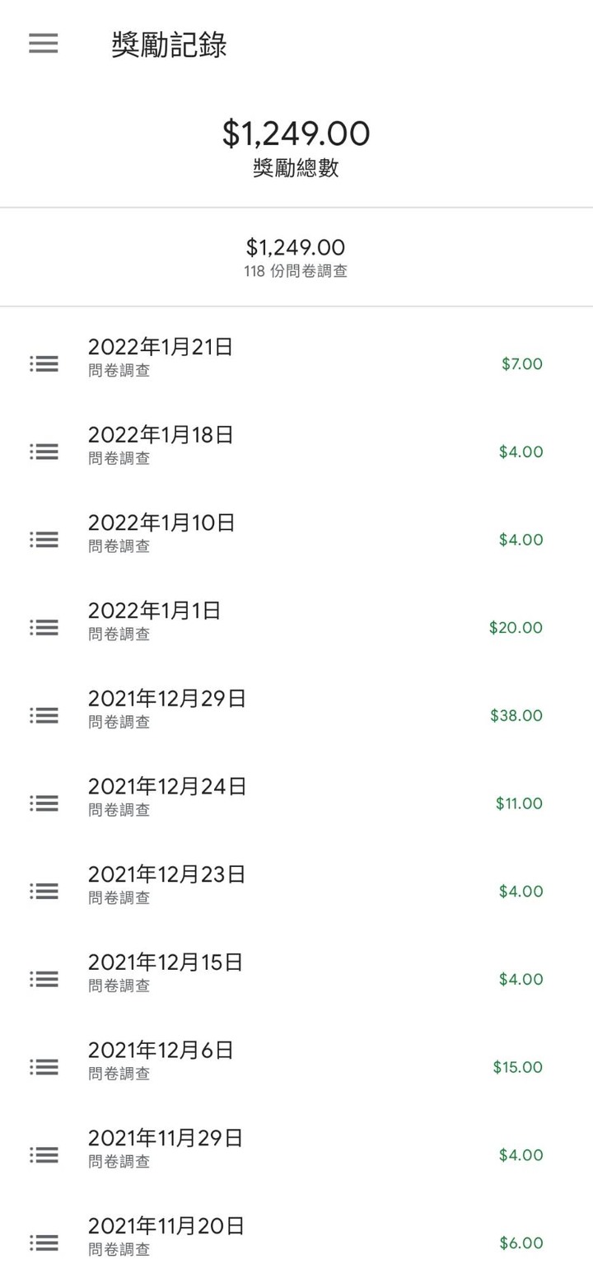The height and width of the screenshot is (1278, 593).
Task: Click list icon beside 2021年12月29日 entry
Action: (x=44, y=715)
